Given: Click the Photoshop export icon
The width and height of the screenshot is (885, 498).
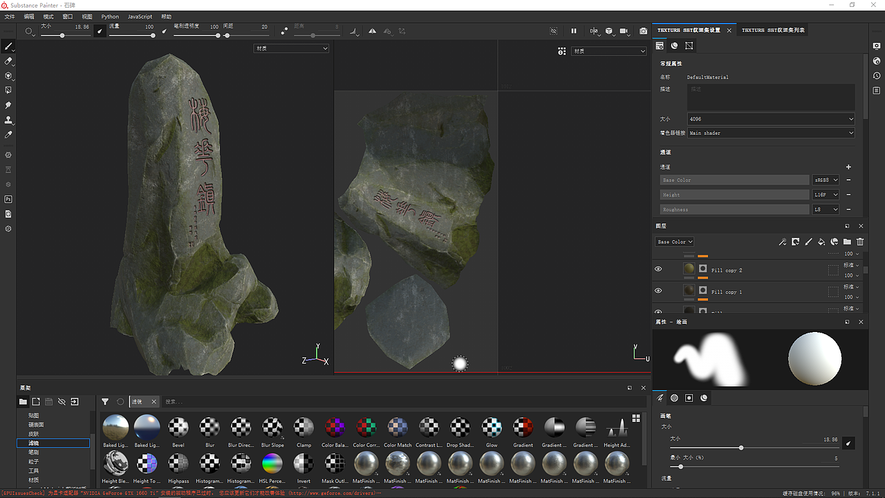Looking at the screenshot, I should [x=8, y=199].
